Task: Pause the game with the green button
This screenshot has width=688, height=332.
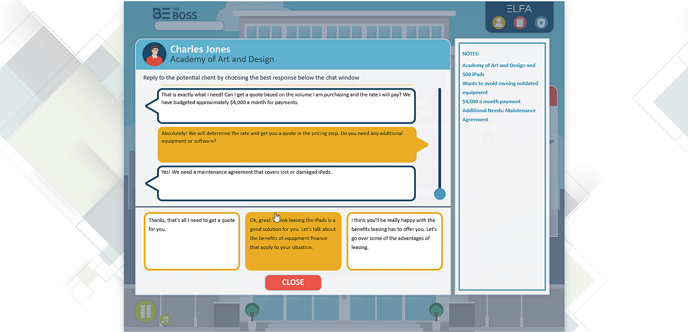Action: coord(145,311)
